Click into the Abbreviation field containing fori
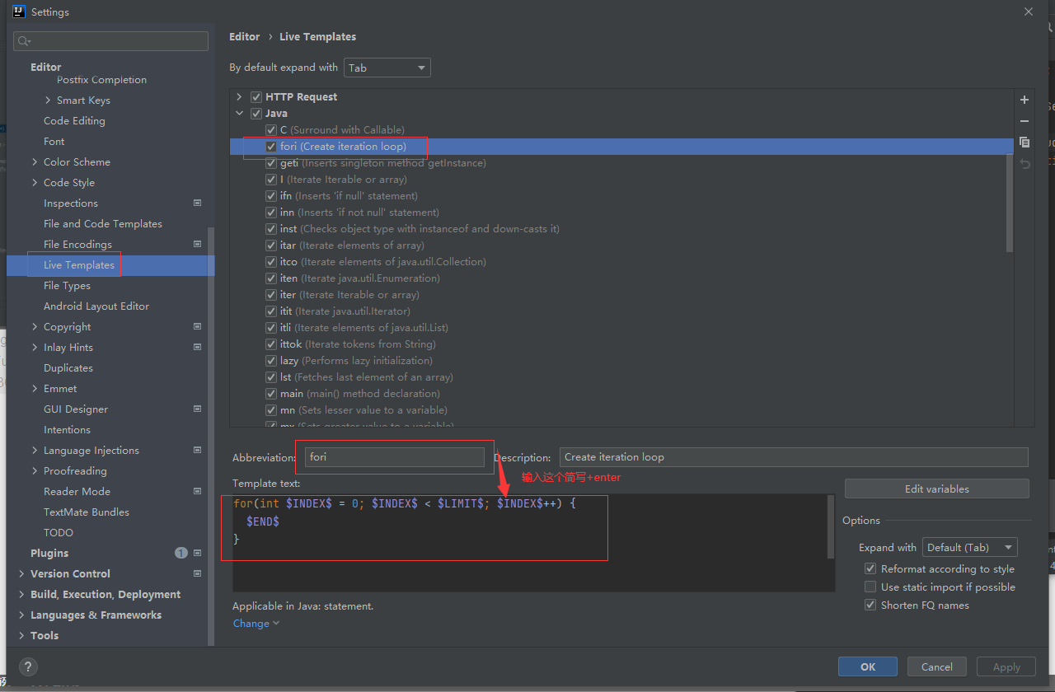This screenshot has height=692, width=1055. (x=395, y=456)
